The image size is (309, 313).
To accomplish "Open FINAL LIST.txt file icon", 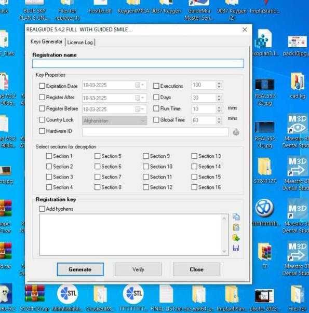I will tap(166, 298).
